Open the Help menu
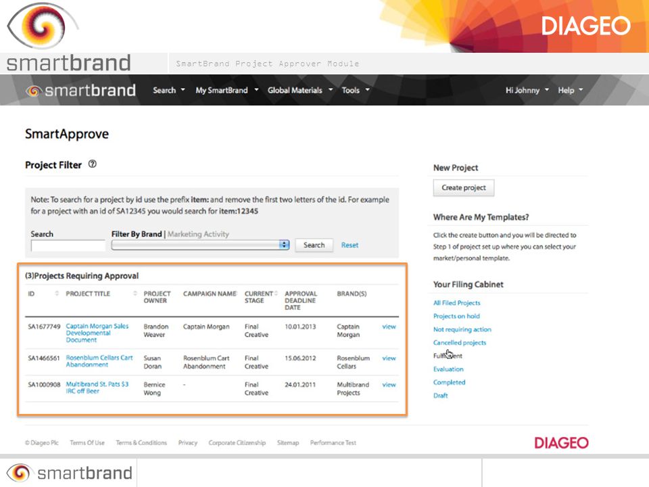Image resolution: width=649 pixels, height=487 pixels. (x=571, y=90)
